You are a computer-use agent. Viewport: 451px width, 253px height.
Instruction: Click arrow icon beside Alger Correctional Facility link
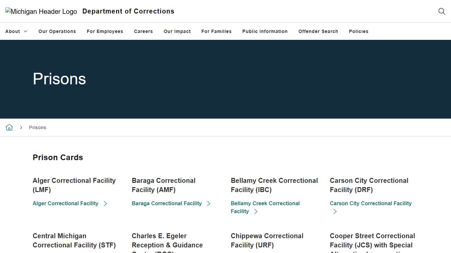pyautogui.click(x=105, y=204)
